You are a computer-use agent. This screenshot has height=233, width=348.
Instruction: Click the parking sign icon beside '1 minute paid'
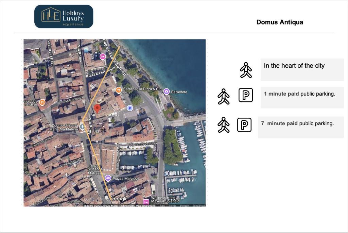click(x=246, y=95)
